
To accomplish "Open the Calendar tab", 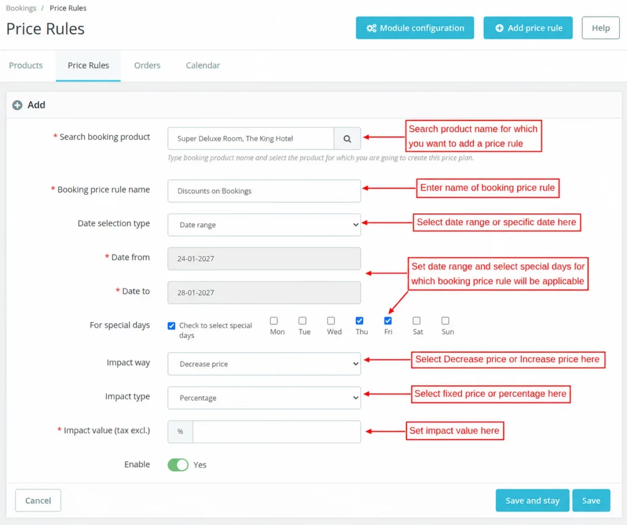I will pos(203,65).
